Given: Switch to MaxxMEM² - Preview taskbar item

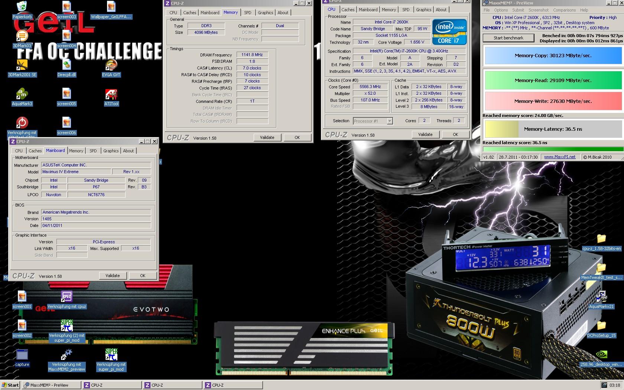Looking at the screenshot, I should (51, 385).
